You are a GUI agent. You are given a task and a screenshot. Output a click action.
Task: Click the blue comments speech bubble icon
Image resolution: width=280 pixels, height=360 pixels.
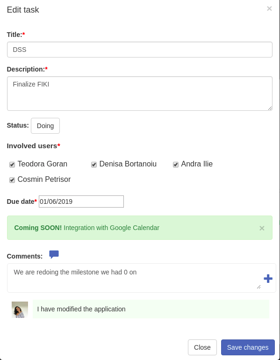pyautogui.click(x=54, y=254)
